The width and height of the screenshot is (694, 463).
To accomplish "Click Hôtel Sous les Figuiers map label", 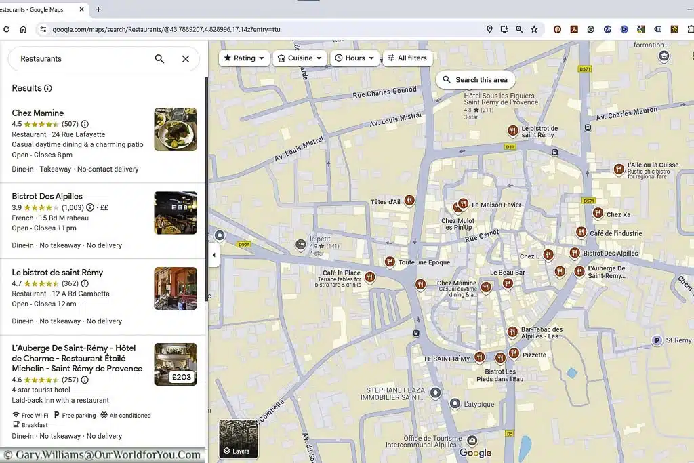I will point(501,99).
